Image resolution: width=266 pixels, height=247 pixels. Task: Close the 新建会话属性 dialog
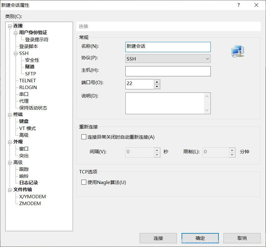256,5
